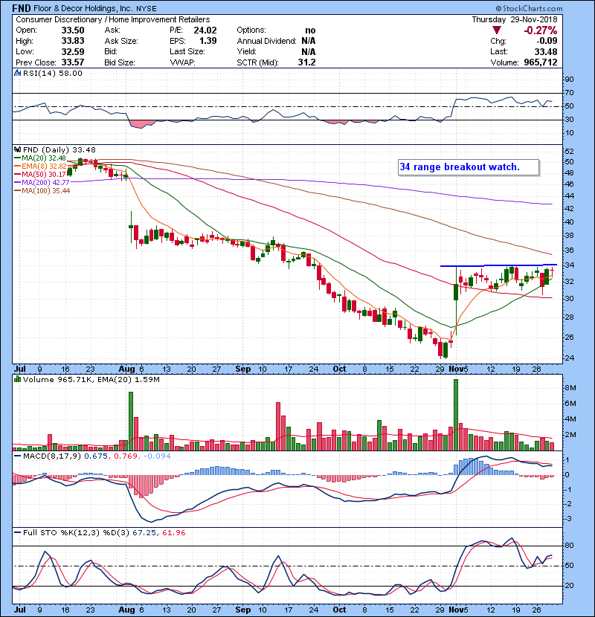Click the RSI(14) panel indicator icon

click(x=17, y=73)
